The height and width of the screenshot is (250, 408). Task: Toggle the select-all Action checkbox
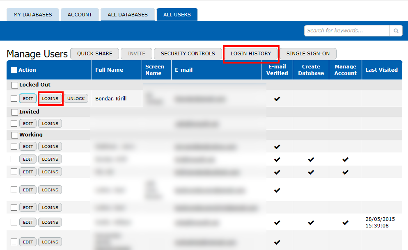[x=14, y=70]
